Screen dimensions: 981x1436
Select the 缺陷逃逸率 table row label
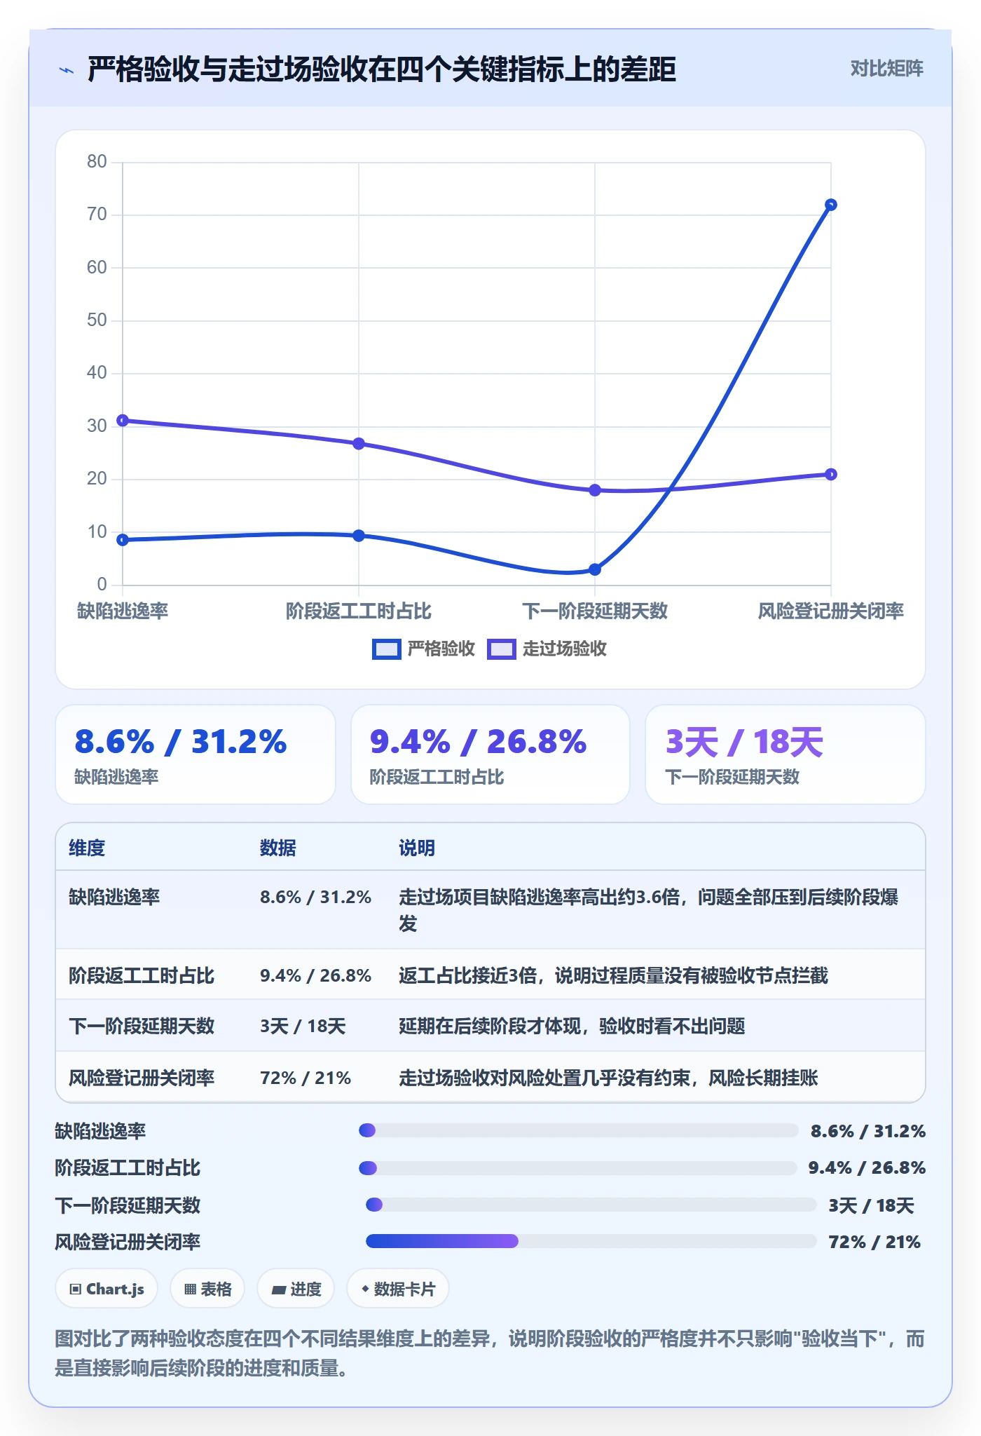click(x=114, y=897)
